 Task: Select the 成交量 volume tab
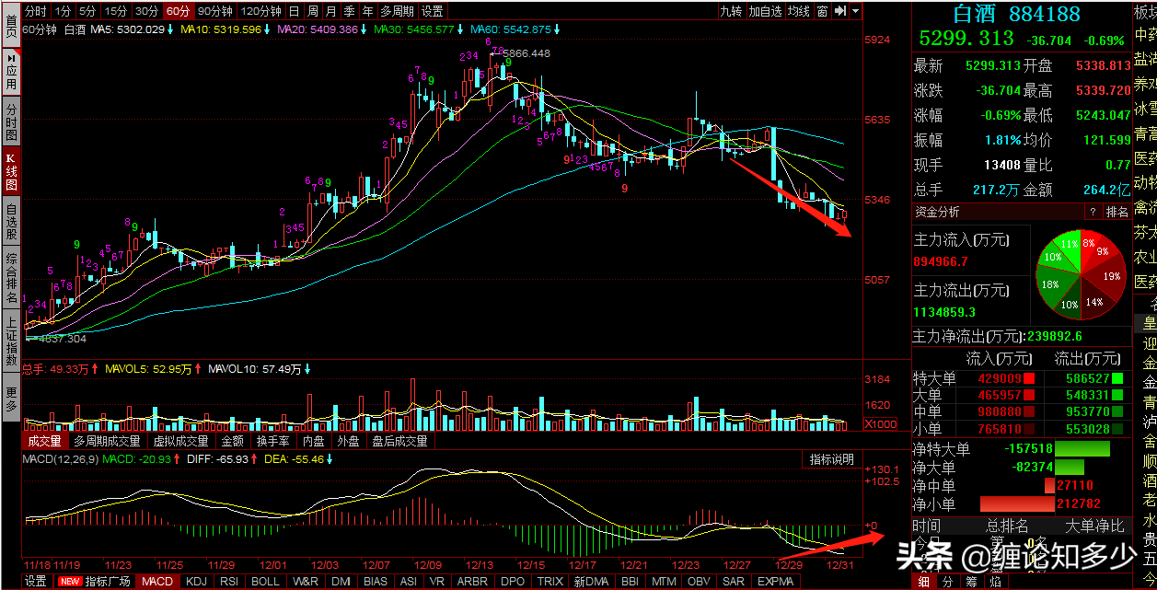click(x=44, y=441)
